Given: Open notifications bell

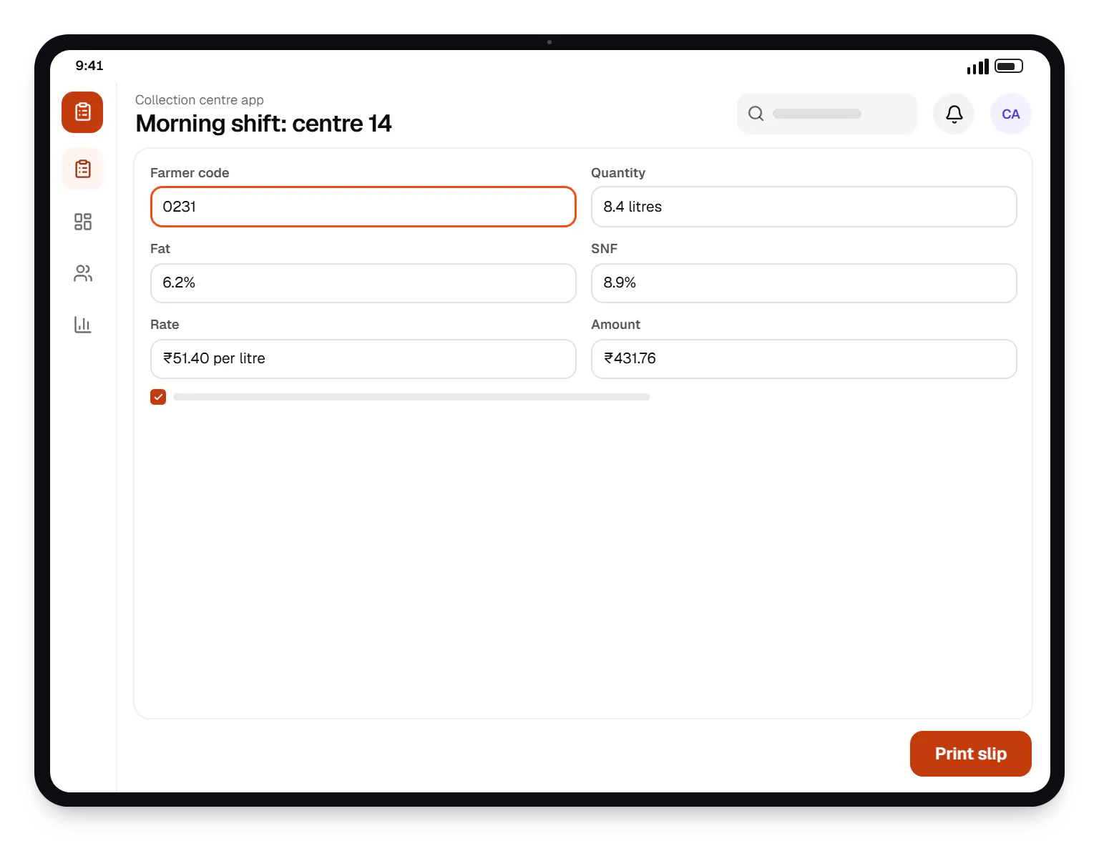Looking at the screenshot, I should [x=954, y=114].
